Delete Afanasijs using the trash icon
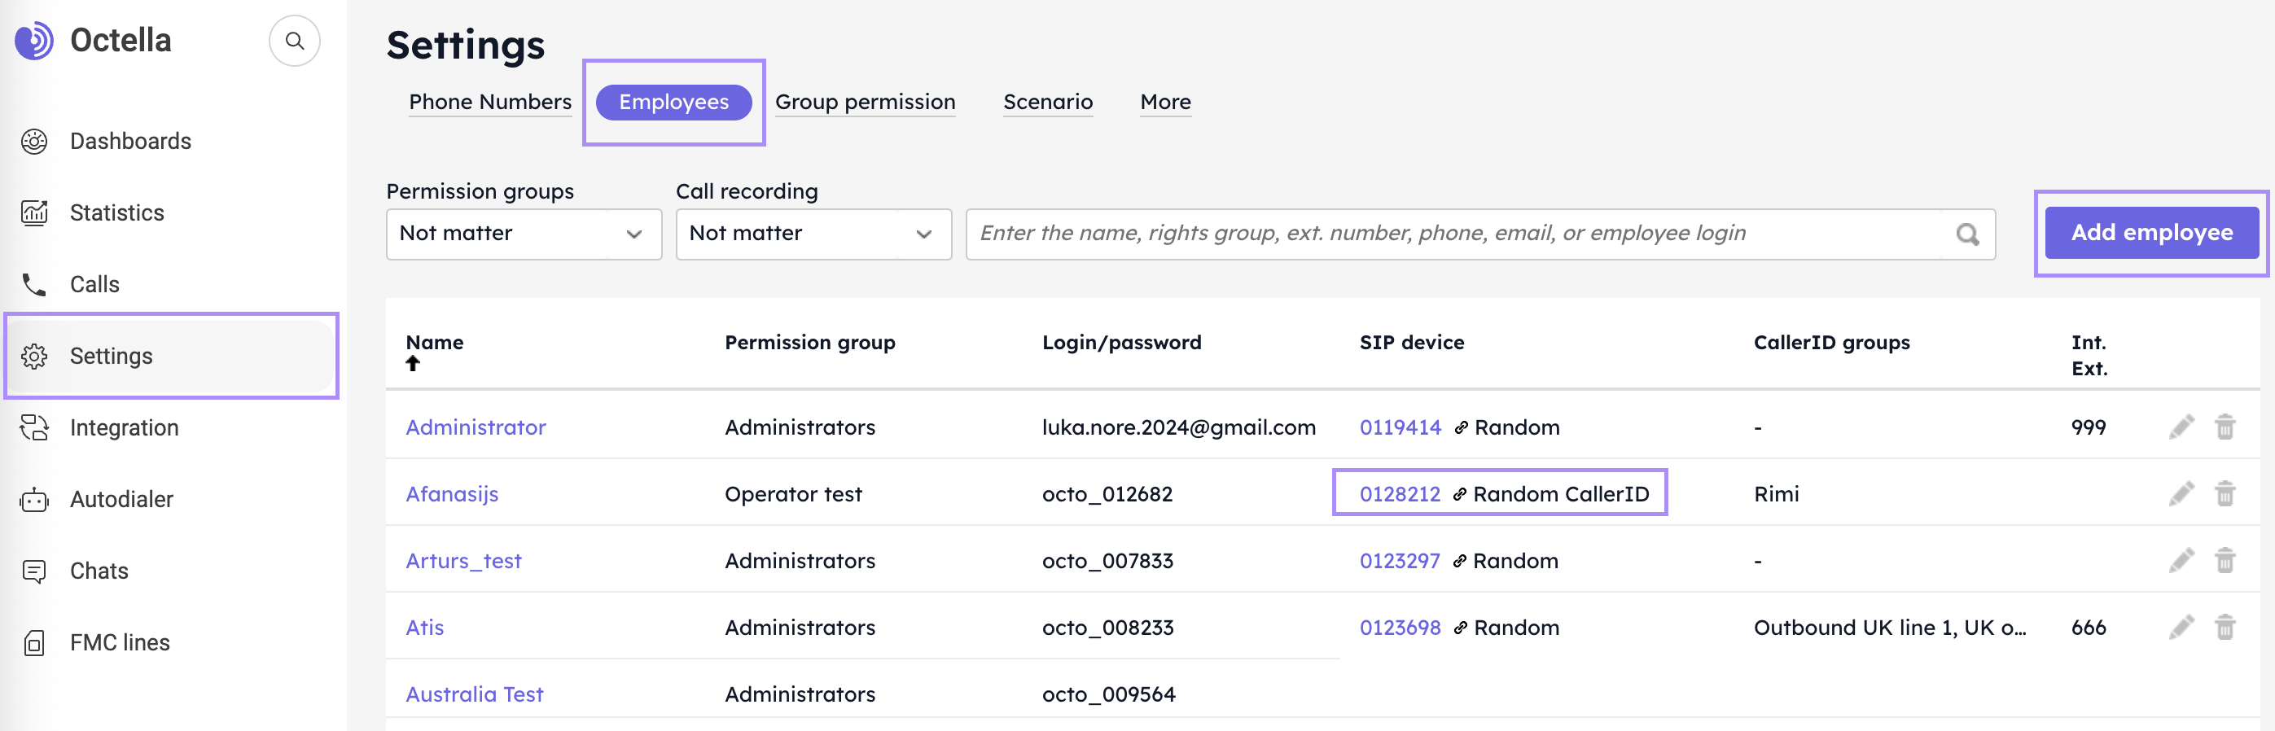 click(x=2225, y=493)
